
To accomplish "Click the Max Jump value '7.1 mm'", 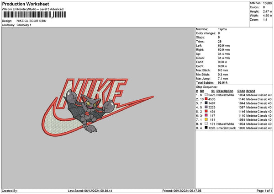I will pyautogui.click(x=223, y=79).
